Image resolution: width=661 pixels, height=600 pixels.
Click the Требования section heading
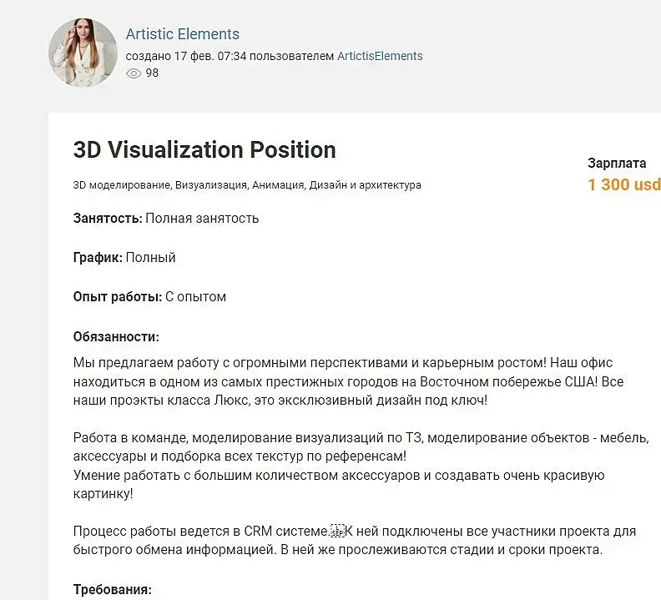point(113,590)
